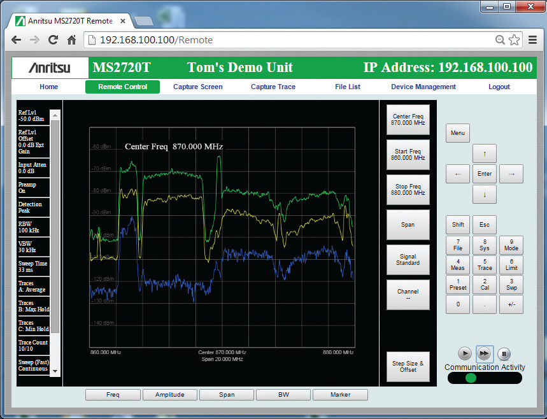
Task: Select the Amplitude menu button
Action: point(169,395)
